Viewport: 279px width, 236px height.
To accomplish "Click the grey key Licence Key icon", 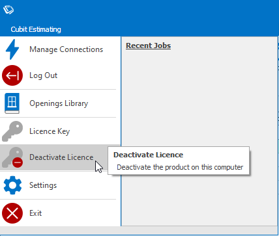I will pyautogui.click(x=12, y=131).
